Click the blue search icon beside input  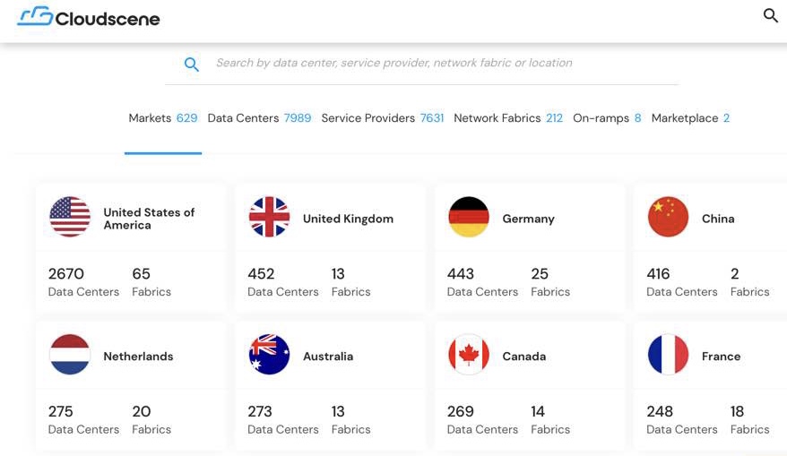[191, 65]
